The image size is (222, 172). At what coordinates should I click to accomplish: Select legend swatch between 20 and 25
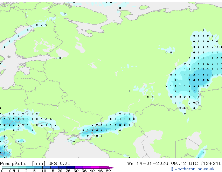(x=63, y=167)
